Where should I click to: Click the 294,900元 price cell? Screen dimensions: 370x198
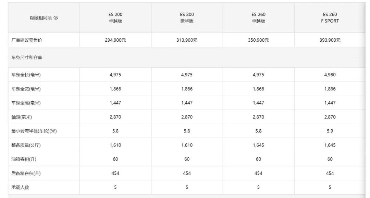point(115,40)
